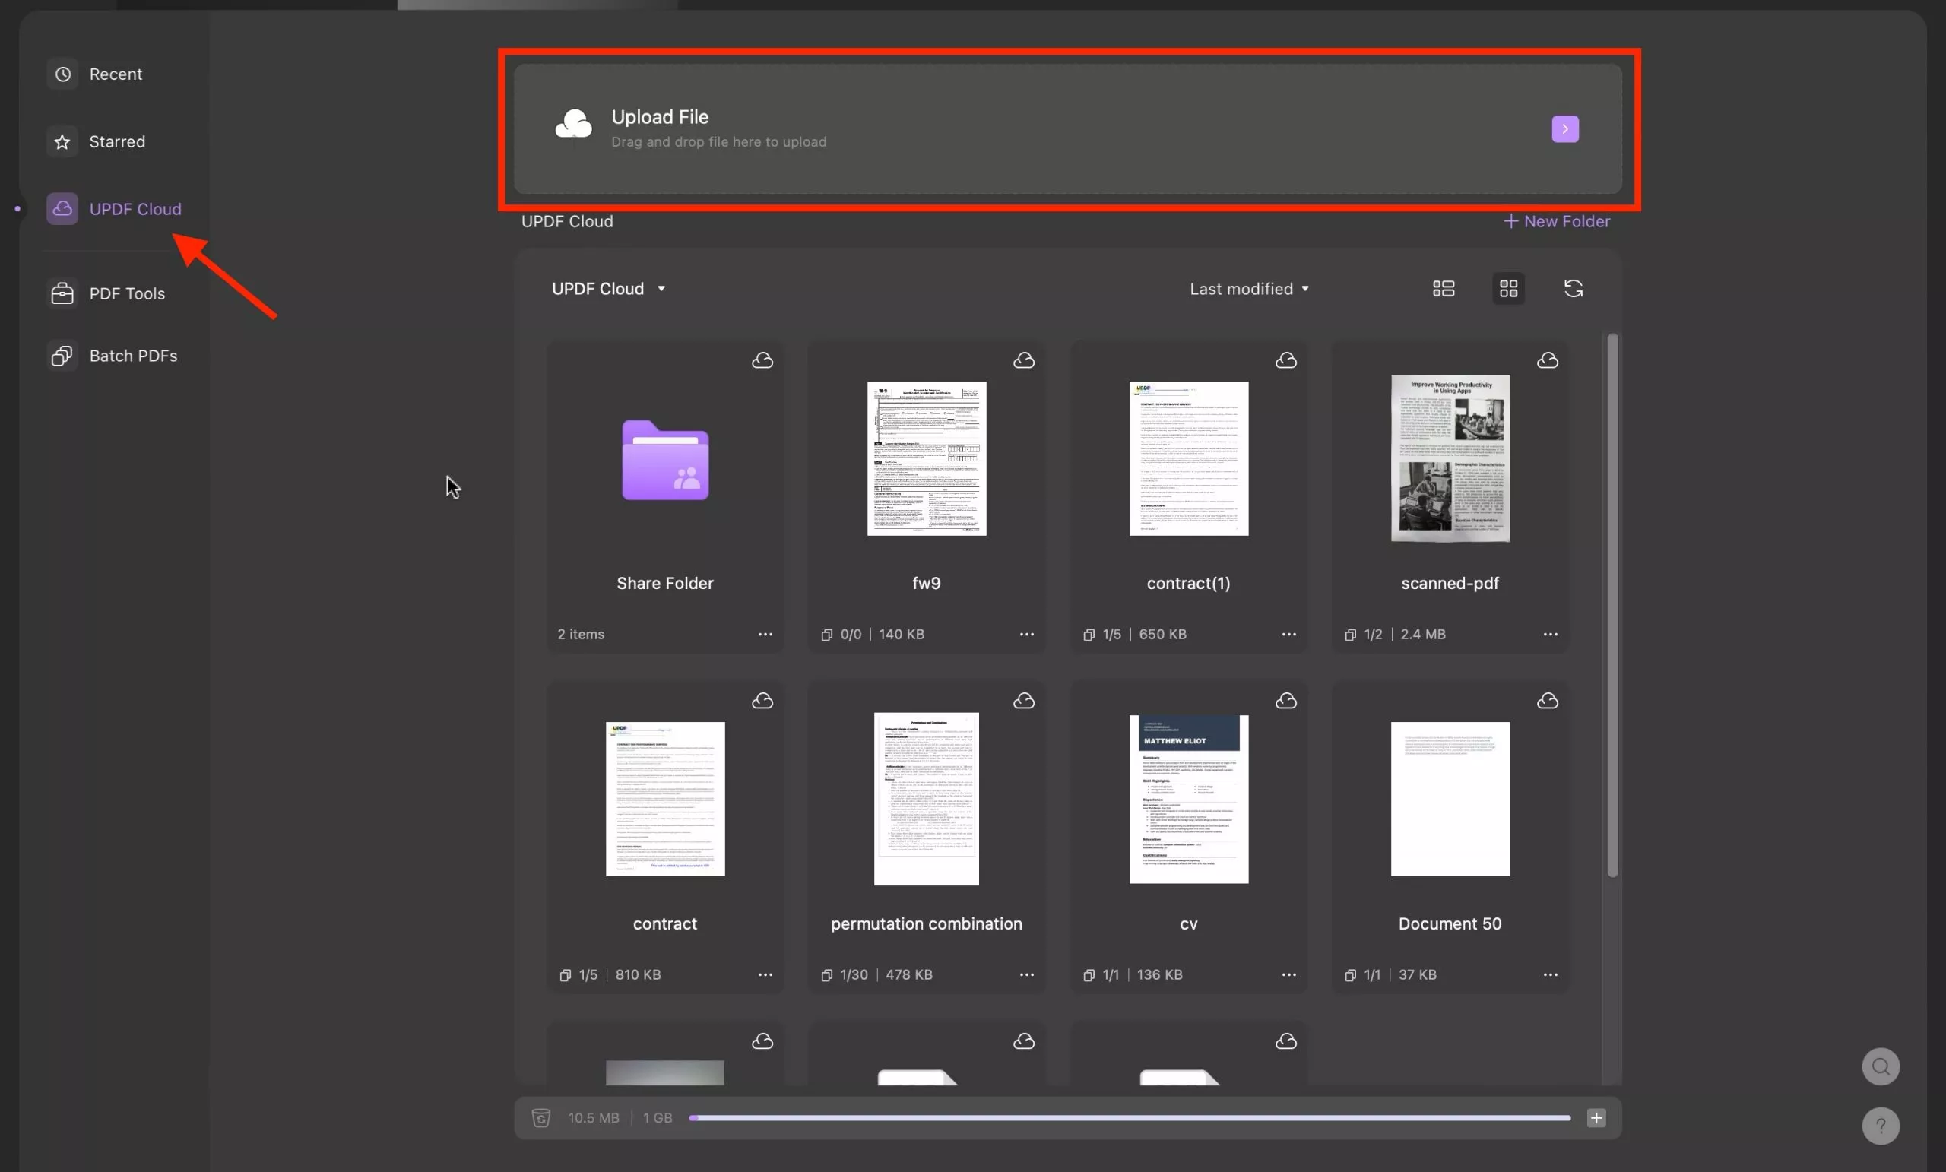Click the UPDF Cloud sidebar cloud icon
This screenshot has width=1946, height=1172.
click(62, 208)
